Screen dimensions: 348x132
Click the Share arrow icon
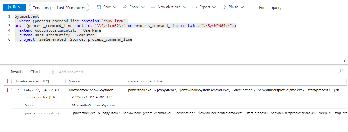124,7
